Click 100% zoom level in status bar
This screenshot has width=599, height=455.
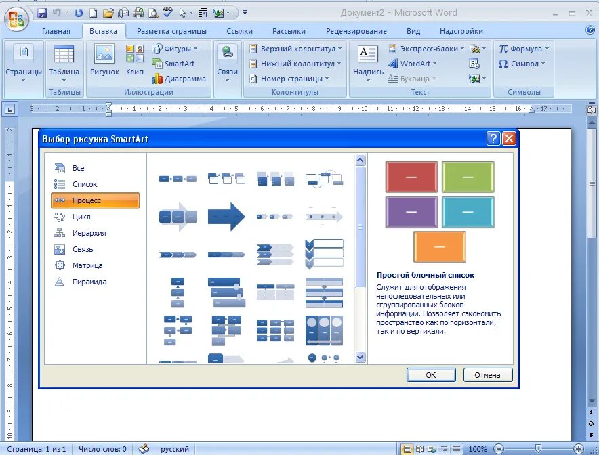point(478,449)
